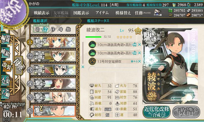The image size is (204, 122).
Task: Open the 任務 quest menu
Action: pos(143,13)
